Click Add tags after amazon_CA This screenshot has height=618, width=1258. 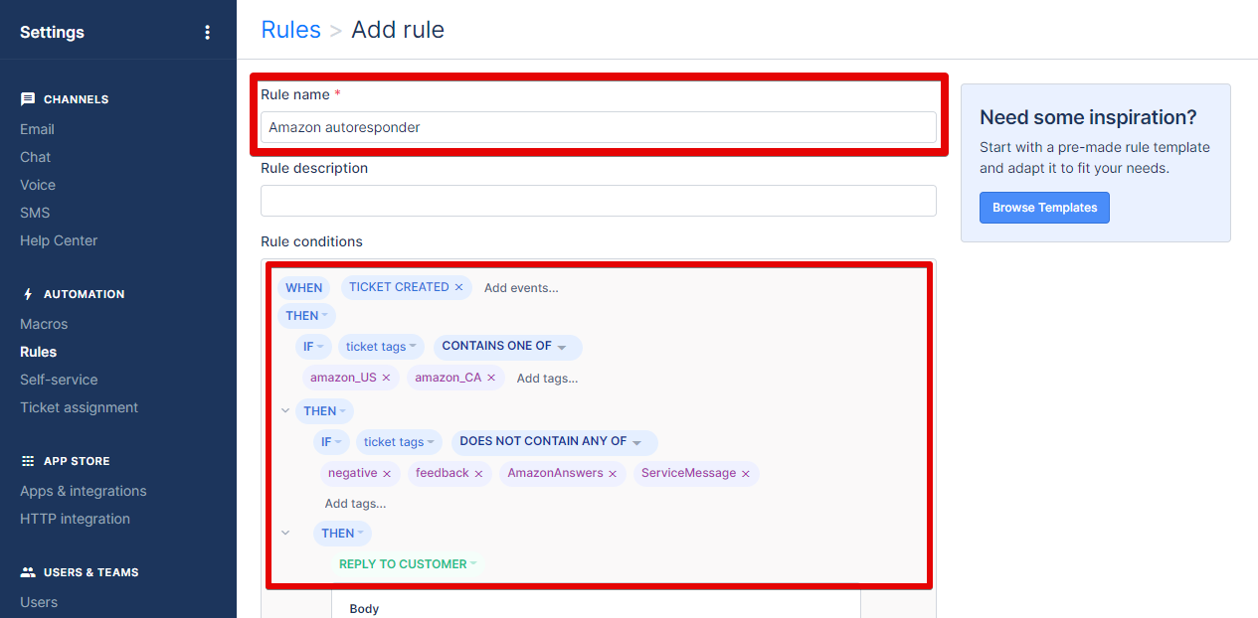[x=547, y=379]
